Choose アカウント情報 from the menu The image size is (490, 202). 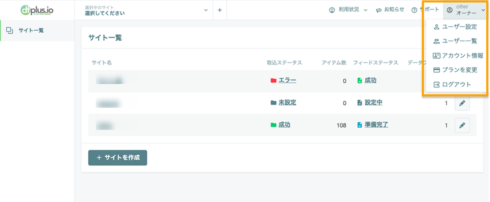(458, 56)
